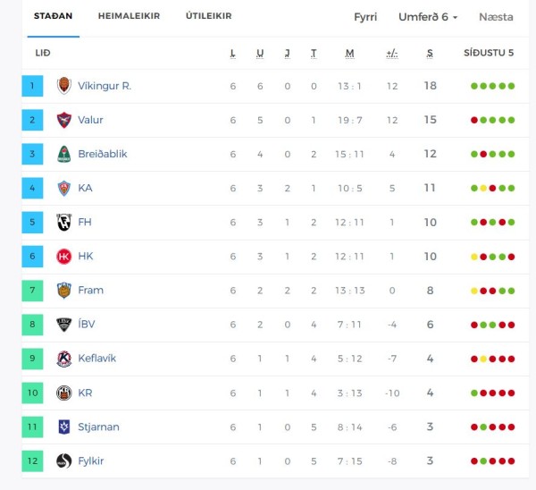Open the Fylkir club logo
This screenshot has height=490, width=536.
64,460
